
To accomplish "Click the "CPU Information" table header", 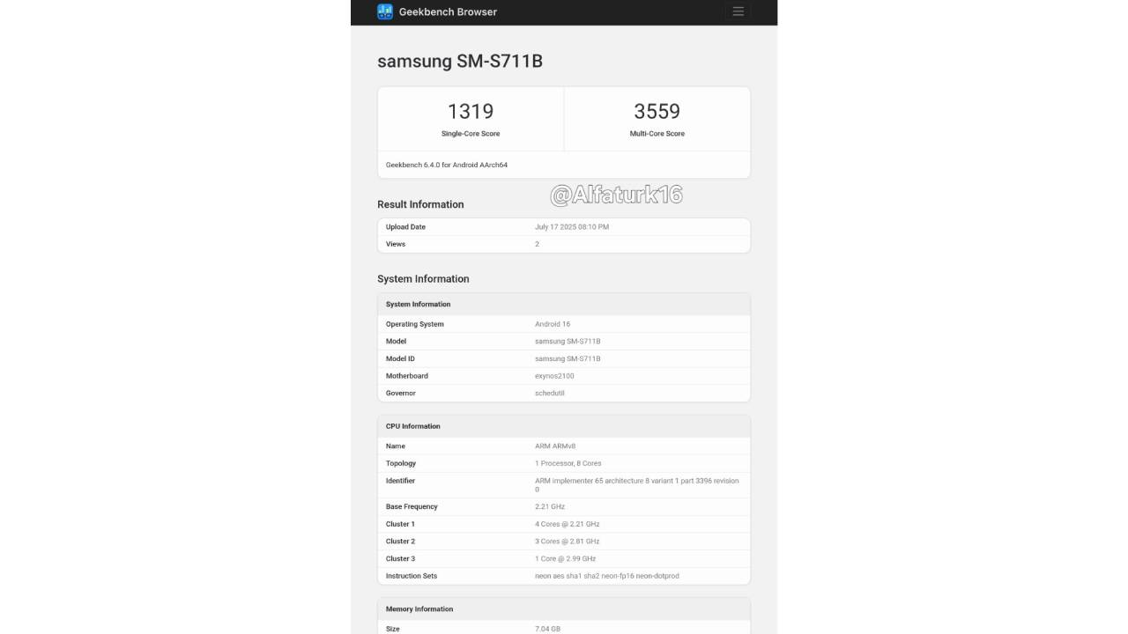I will (413, 426).
